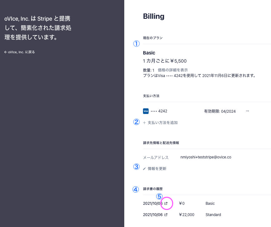Click the •••• 4242 card number entry

[x=159, y=111]
